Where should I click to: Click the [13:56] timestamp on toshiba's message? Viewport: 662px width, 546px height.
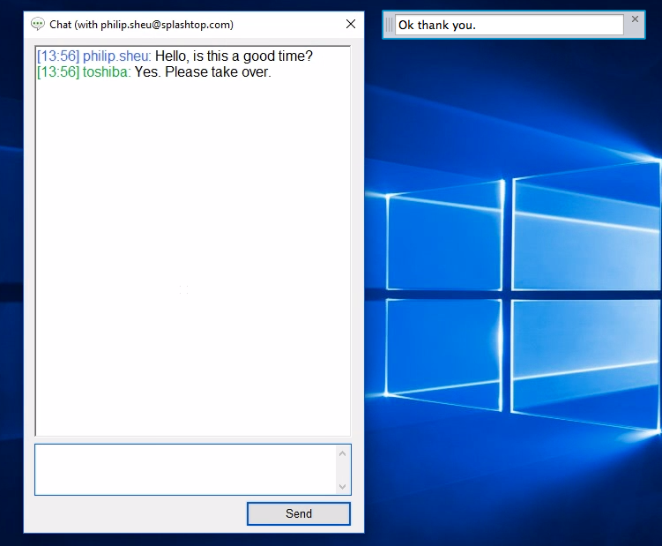point(58,71)
